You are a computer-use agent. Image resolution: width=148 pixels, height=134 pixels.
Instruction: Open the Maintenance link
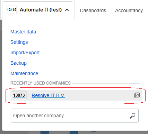pyautogui.click(x=24, y=73)
